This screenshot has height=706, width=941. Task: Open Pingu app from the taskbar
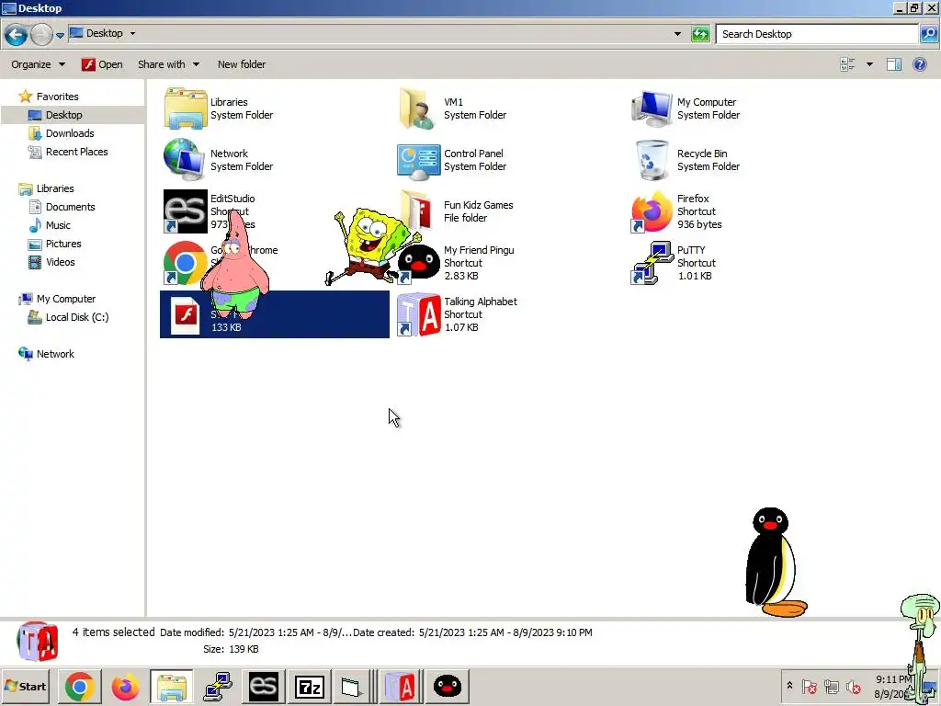(448, 687)
